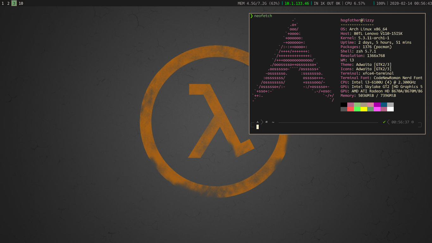Click the Theme: Adwaita line
The image size is (432, 243).
tap(366, 65)
